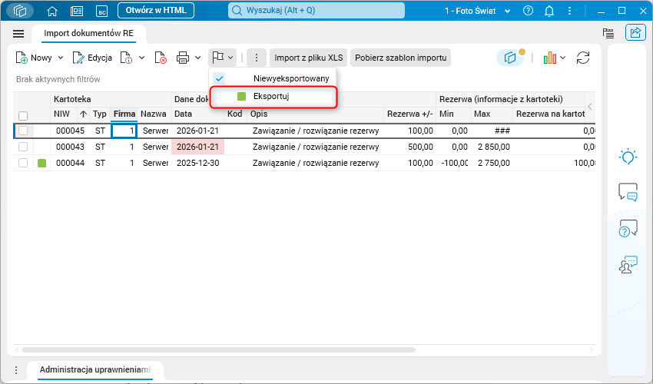
Task: Open the toolbar more options (three dots)
Action: 257,58
